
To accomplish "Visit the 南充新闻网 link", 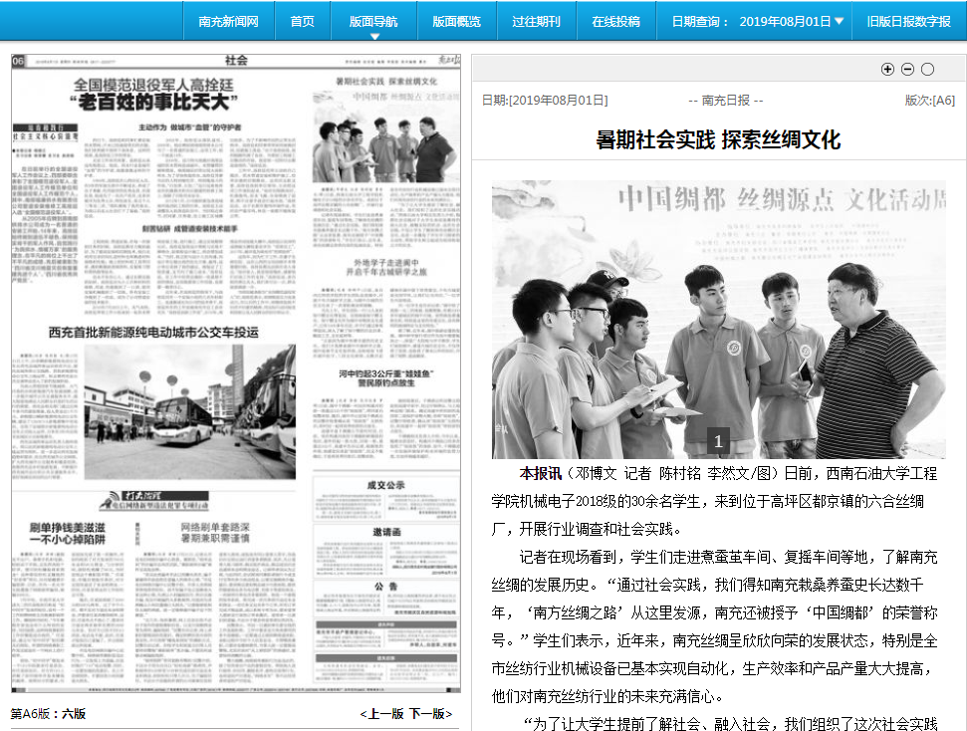I will [228, 21].
